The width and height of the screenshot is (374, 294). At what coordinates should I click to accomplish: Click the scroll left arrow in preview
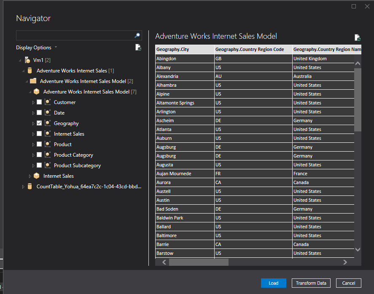point(164,262)
